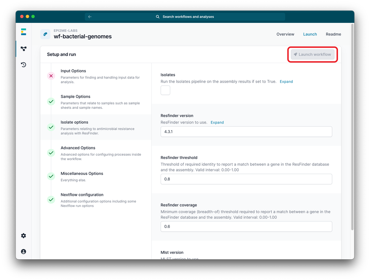
Task: Click the vertical scrollbar on the right
Action: pyautogui.click(x=352, y=127)
